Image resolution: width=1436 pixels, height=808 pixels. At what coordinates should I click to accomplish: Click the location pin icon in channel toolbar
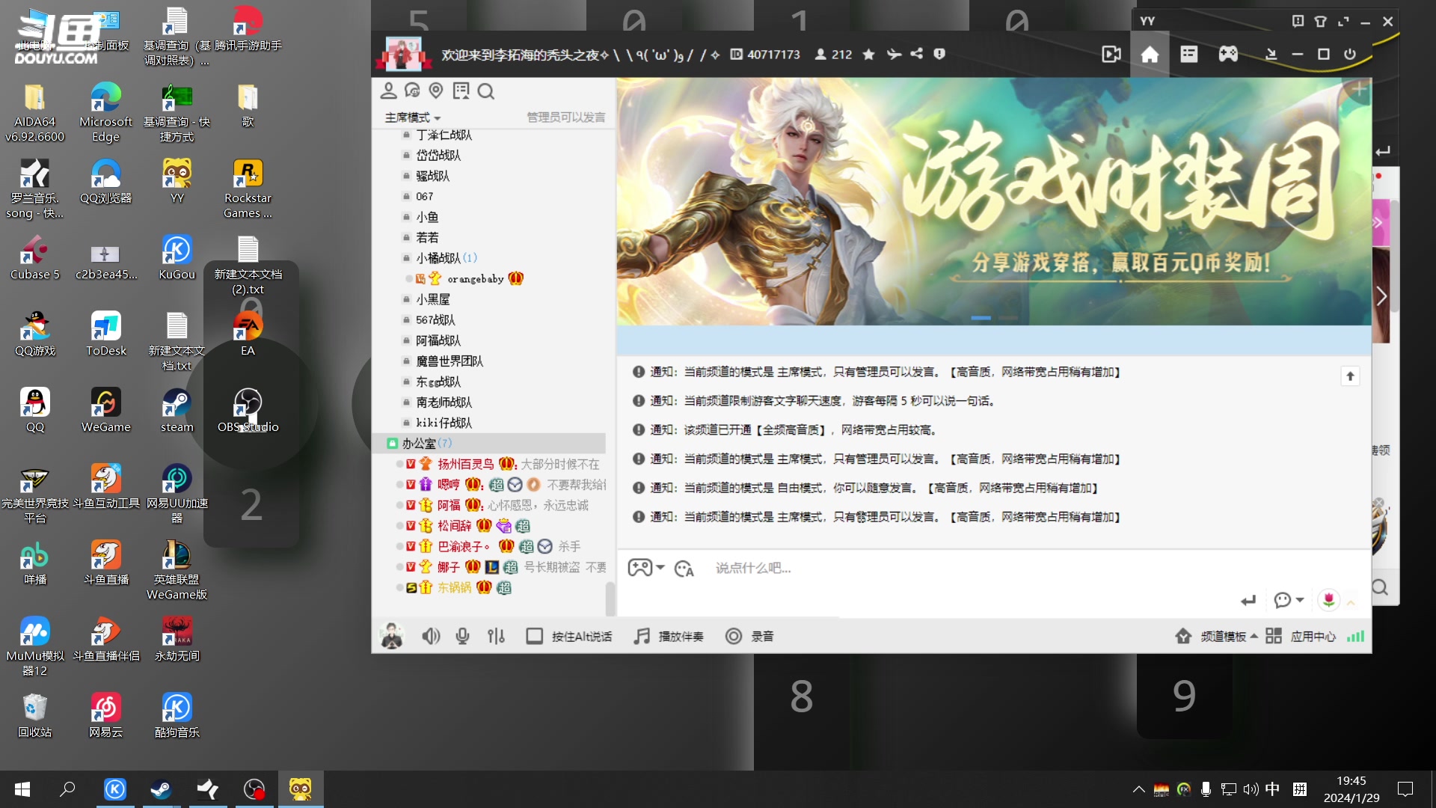point(437,91)
